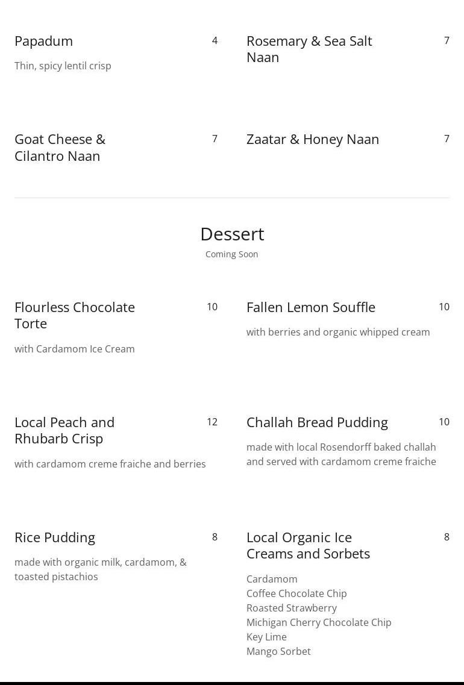Open Goat Cheese & Cilantro Naan item

tap(60, 148)
